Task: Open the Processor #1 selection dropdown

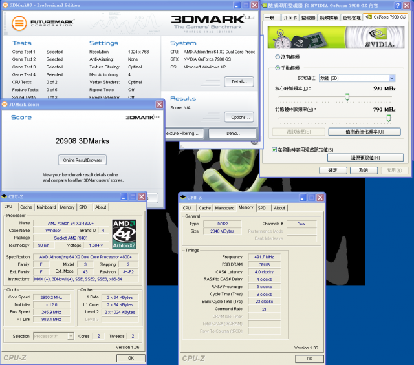Action: (x=54, y=336)
